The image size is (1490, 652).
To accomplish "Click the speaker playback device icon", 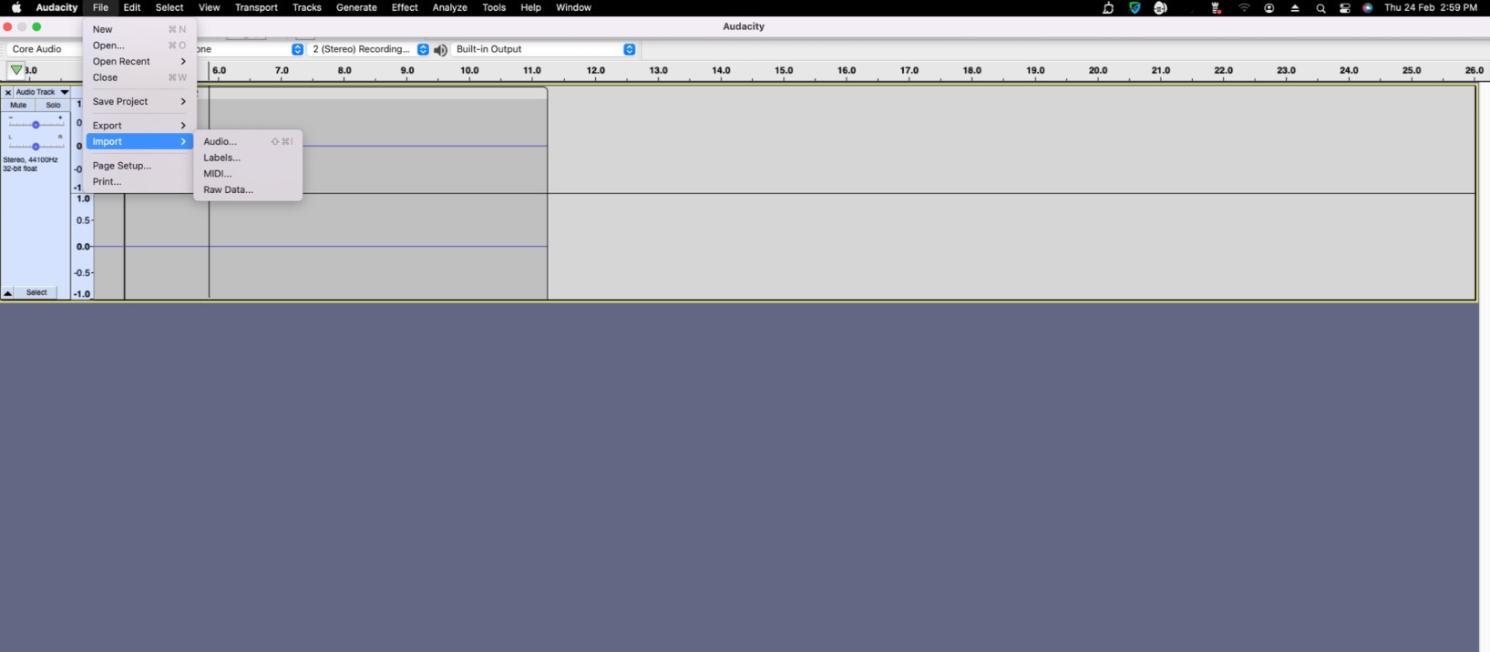I will coord(441,50).
